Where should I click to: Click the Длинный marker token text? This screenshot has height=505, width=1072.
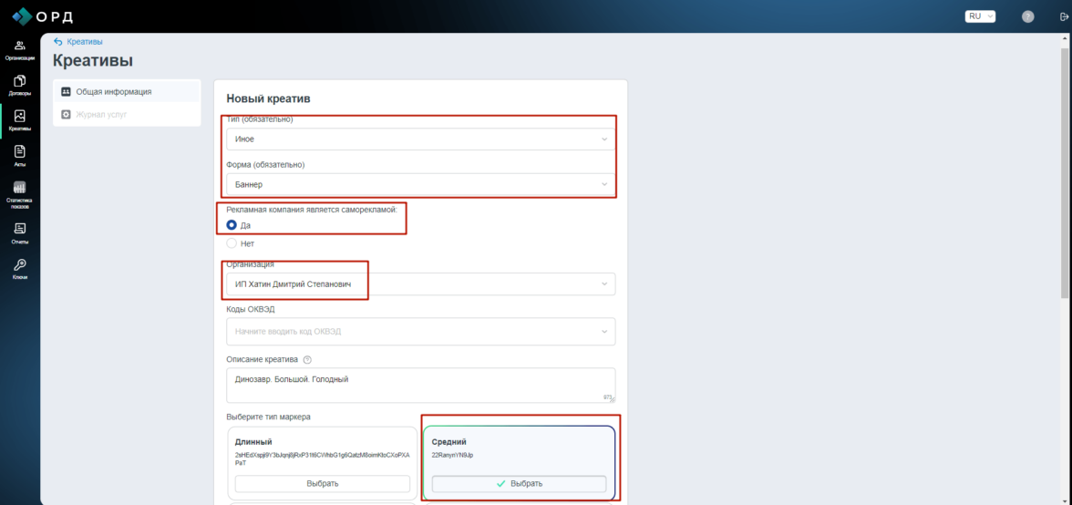[x=322, y=459]
